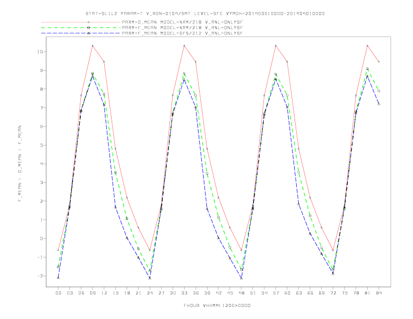413x319 pixels.
Task: Select legend entry PARM=F_MEAN MODEL=NAM/218
Action: point(182,28)
